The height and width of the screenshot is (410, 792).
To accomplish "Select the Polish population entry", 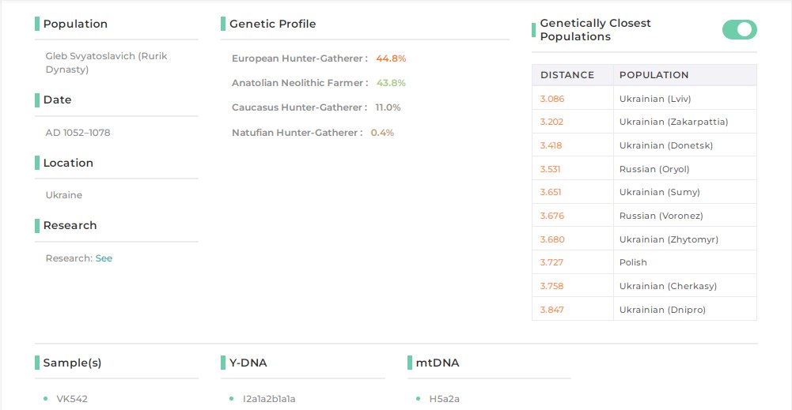I will pos(633,262).
